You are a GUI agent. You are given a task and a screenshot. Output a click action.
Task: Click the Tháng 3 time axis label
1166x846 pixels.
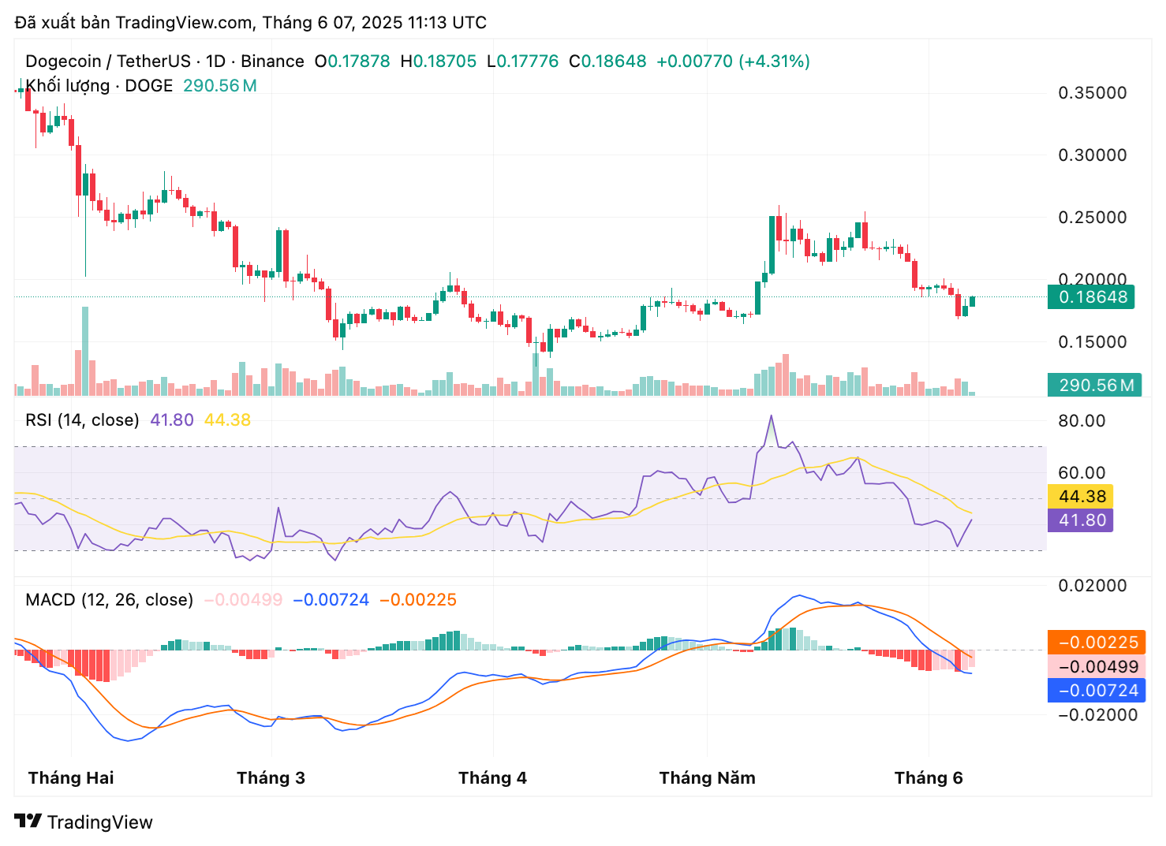(x=271, y=778)
